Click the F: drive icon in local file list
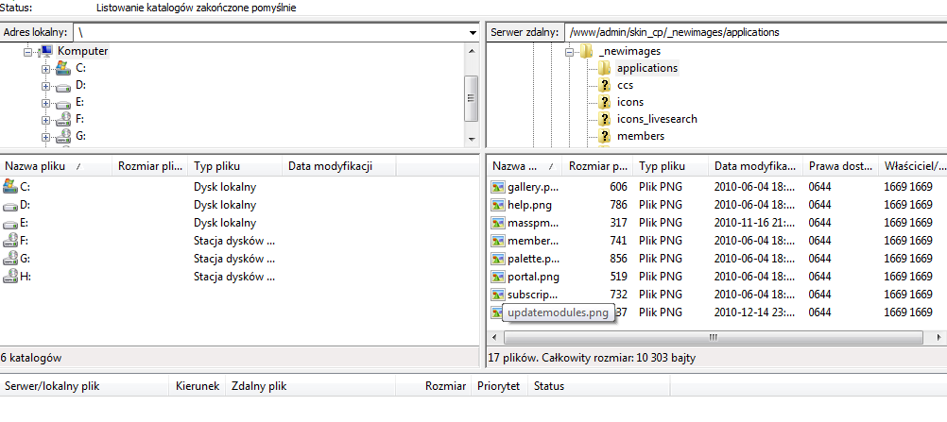Image resolution: width=947 pixels, height=422 pixels. pos(10,241)
